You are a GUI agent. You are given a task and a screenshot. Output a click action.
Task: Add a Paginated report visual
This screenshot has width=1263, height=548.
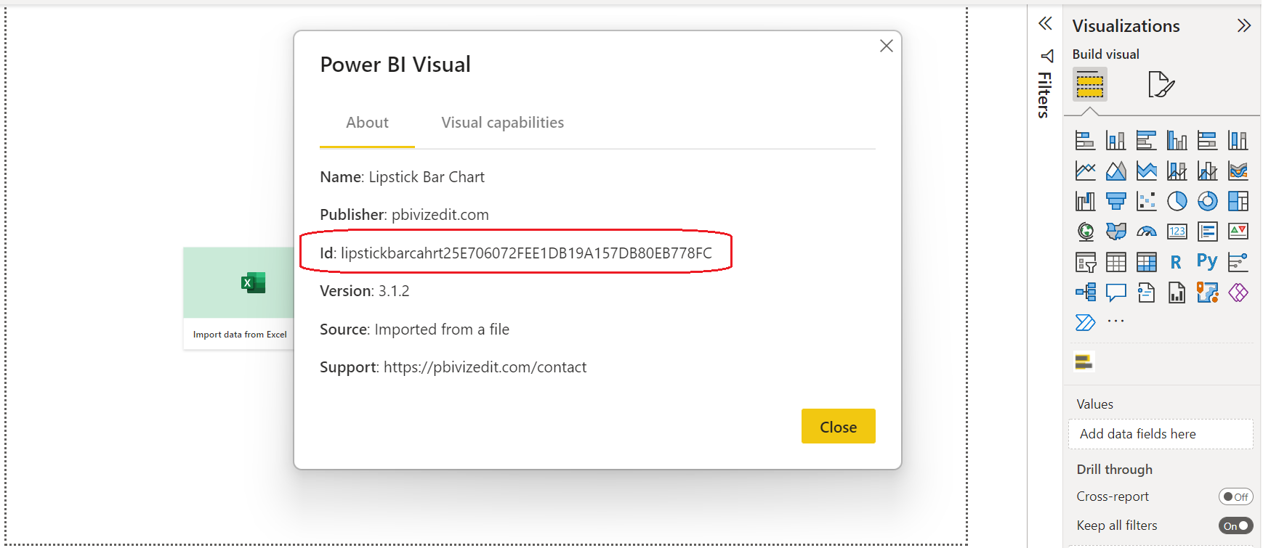click(1177, 293)
